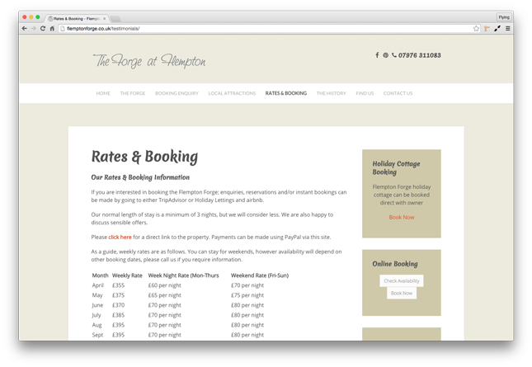Follow the red 'click here' link
This screenshot has width=532, height=367.
120,237
